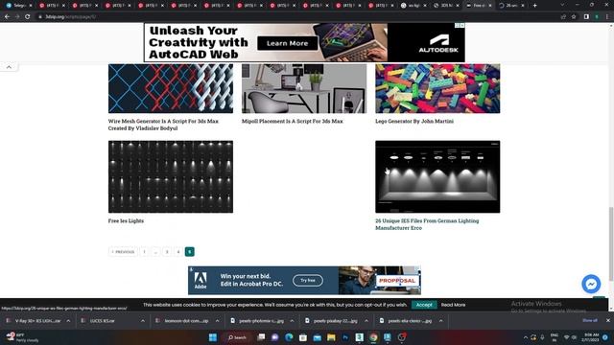
Task: Expand options for leomoon zip download
Action: click(x=218, y=321)
